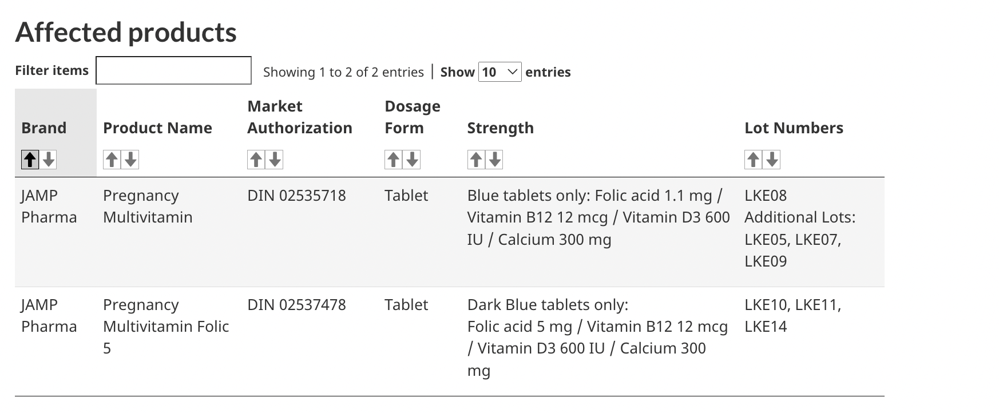Select the Strength column header text
The width and height of the screenshot is (999, 413).
[x=500, y=128]
